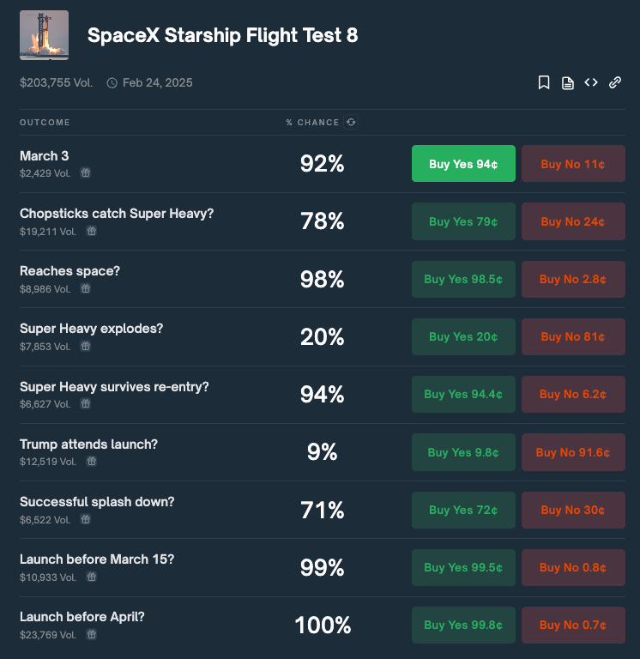Click the embed code icon
The image size is (640, 659).
coord(591,82)
